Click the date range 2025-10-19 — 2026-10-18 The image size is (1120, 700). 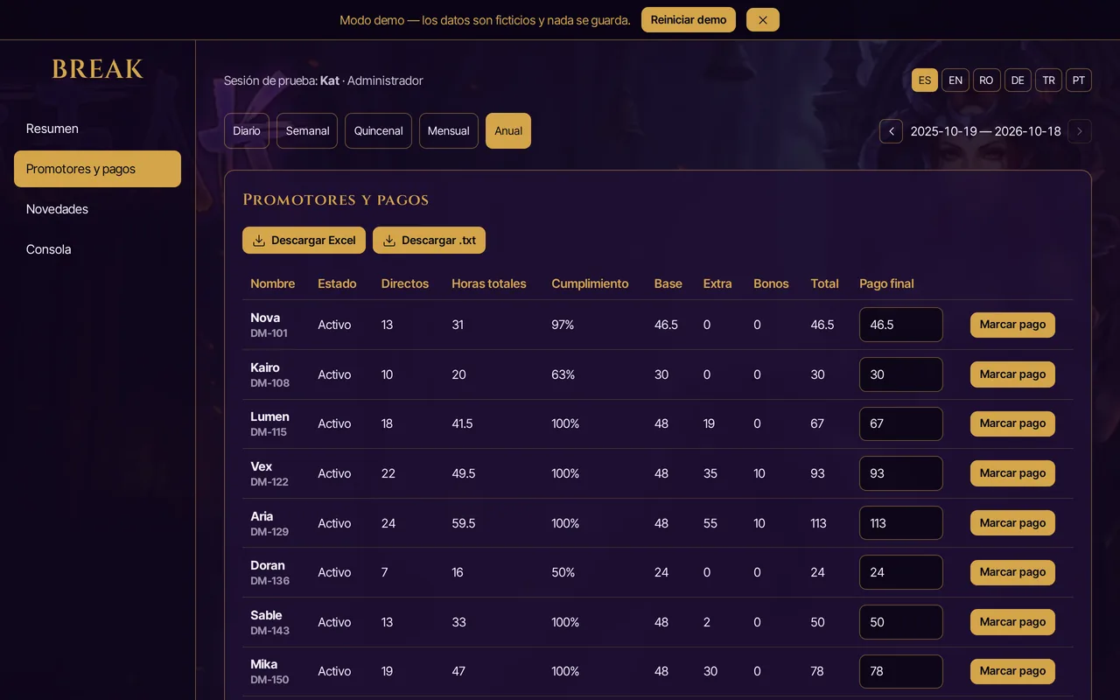985,131
